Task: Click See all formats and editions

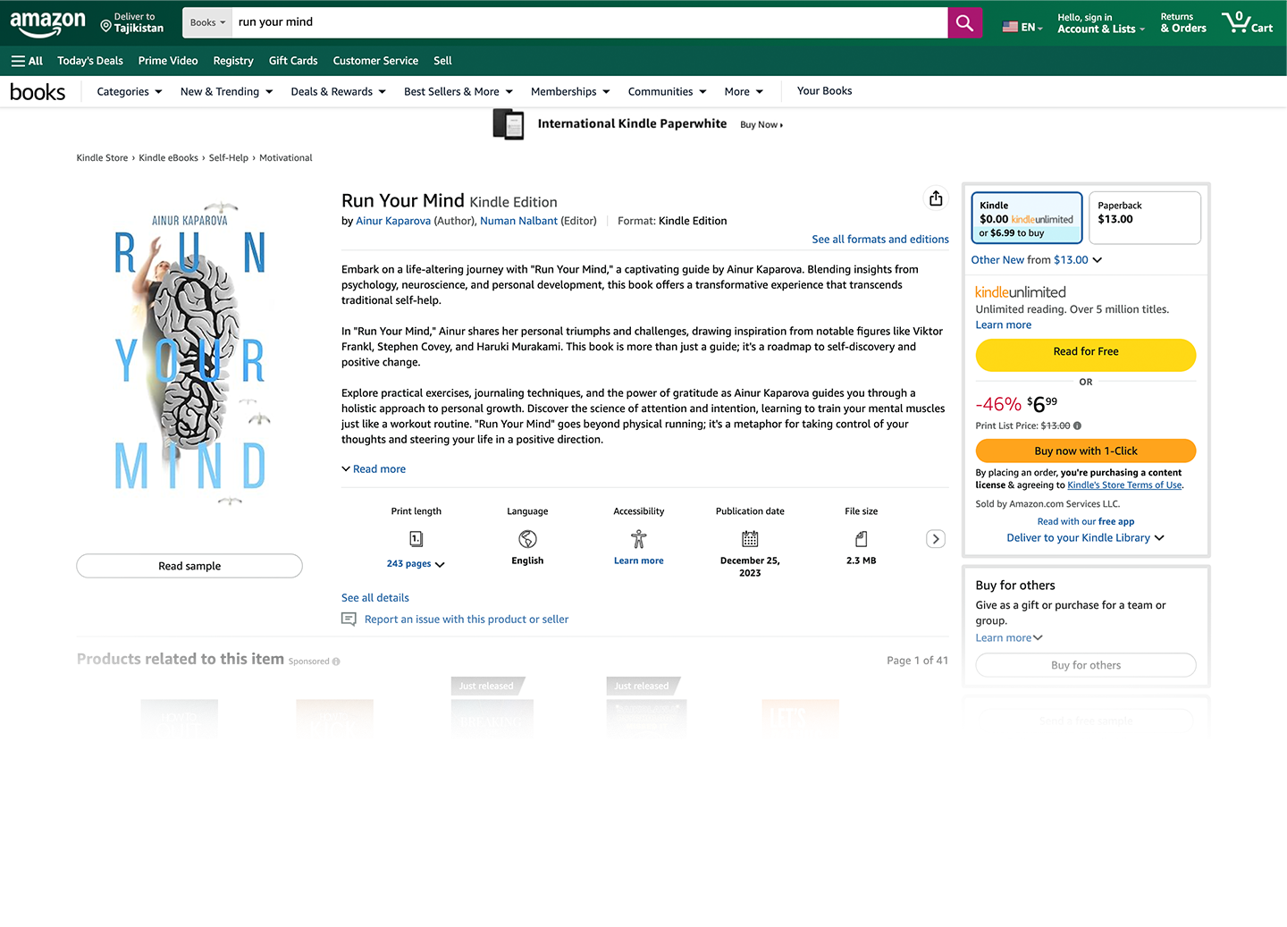Action: click(x=880, y=240)
